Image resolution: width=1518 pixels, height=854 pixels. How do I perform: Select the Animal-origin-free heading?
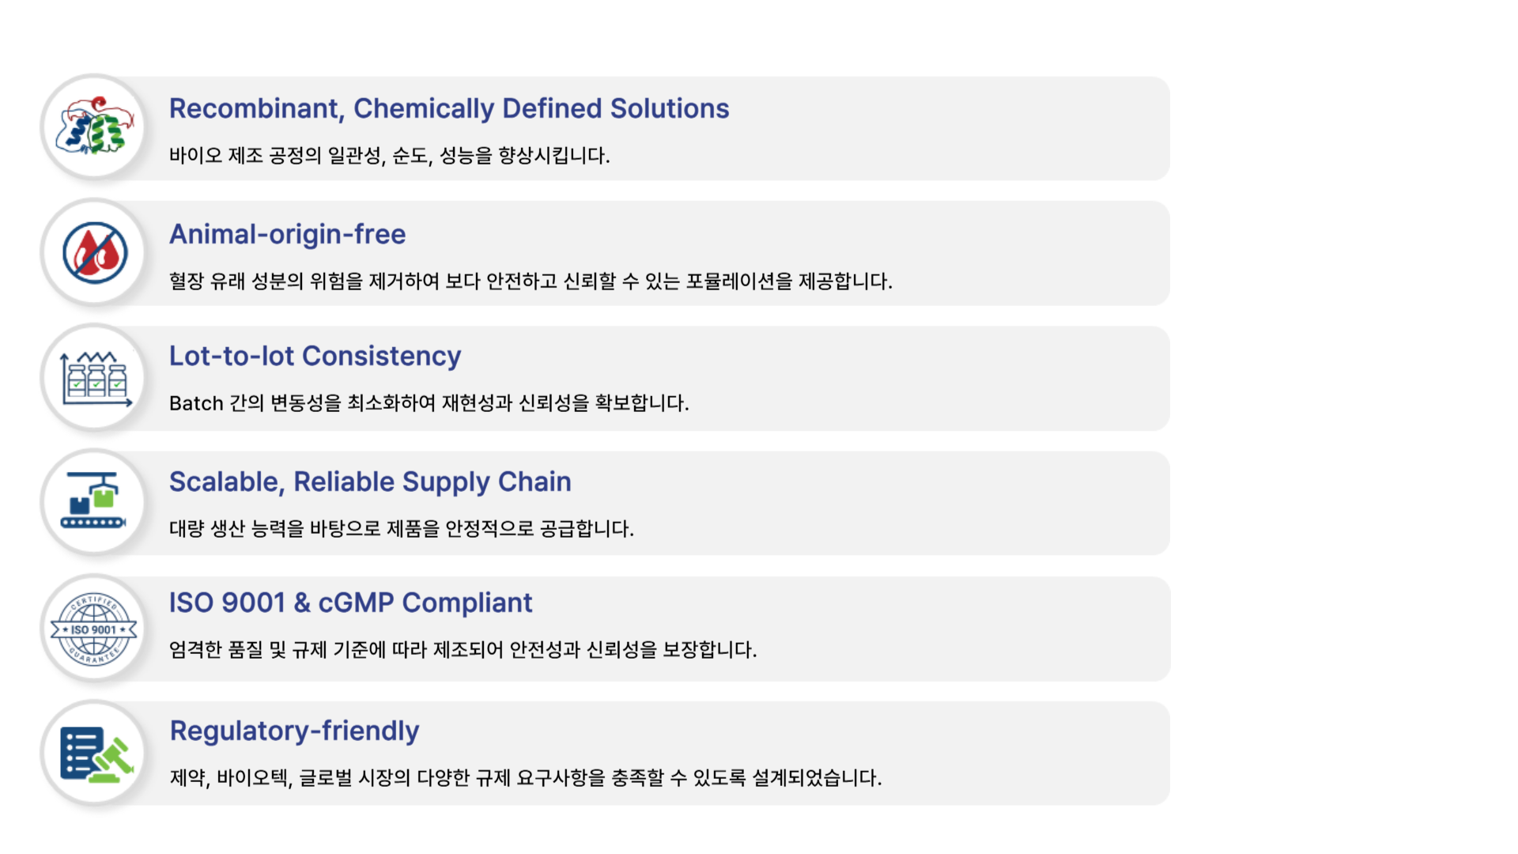pyautogui.click(x=287, y=234)
